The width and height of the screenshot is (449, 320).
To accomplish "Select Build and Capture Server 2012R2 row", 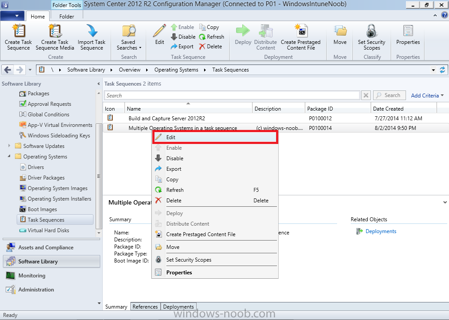I will pyautogui.click(x=276, y=119).
